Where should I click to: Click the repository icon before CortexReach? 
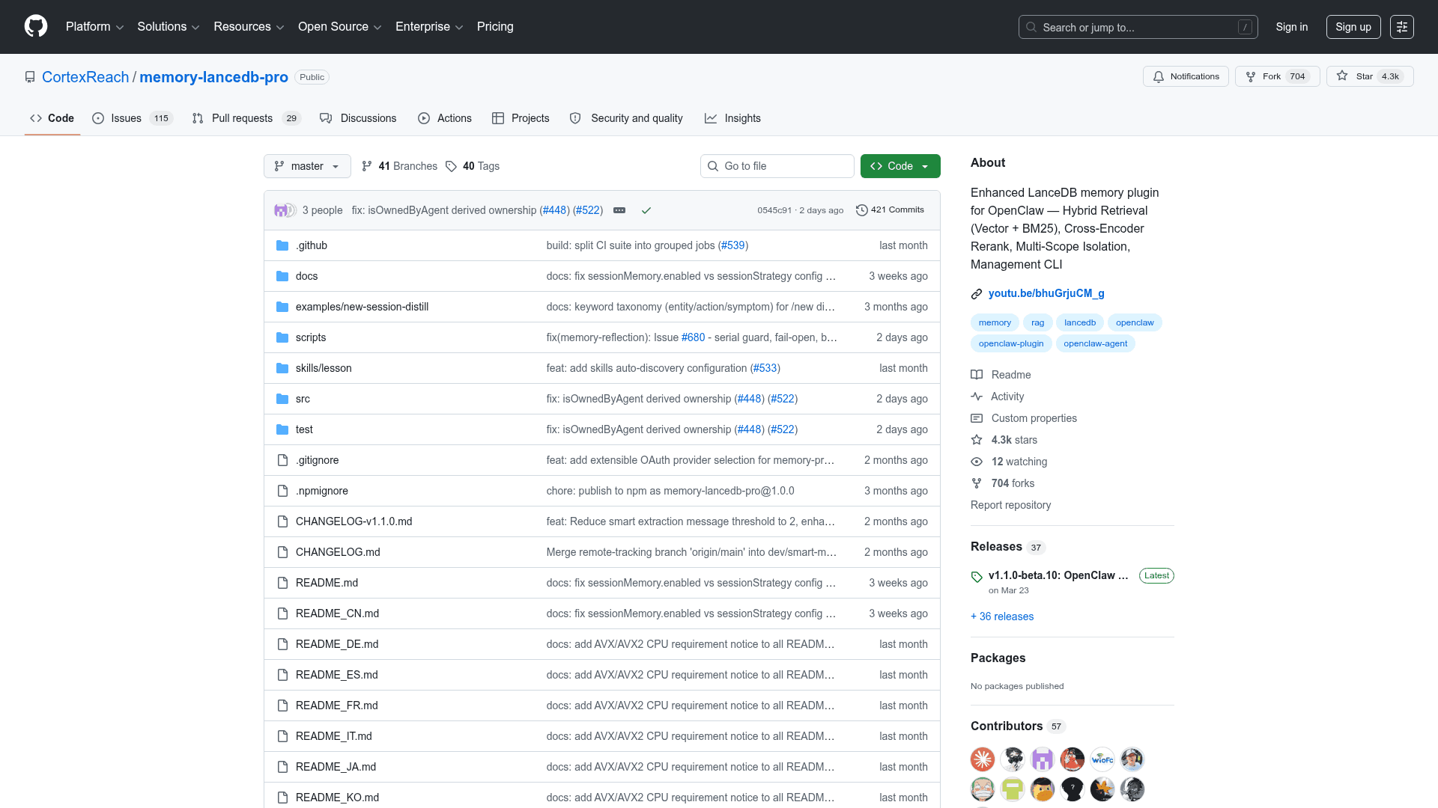30,77
